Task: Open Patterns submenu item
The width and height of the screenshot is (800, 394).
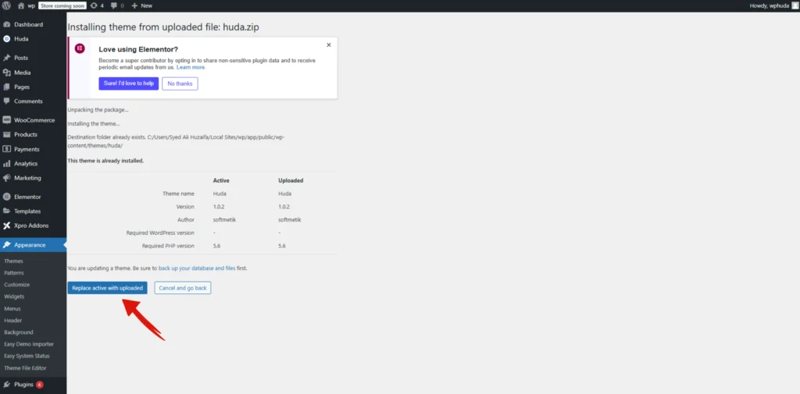Action: click(x=14, y=273)
